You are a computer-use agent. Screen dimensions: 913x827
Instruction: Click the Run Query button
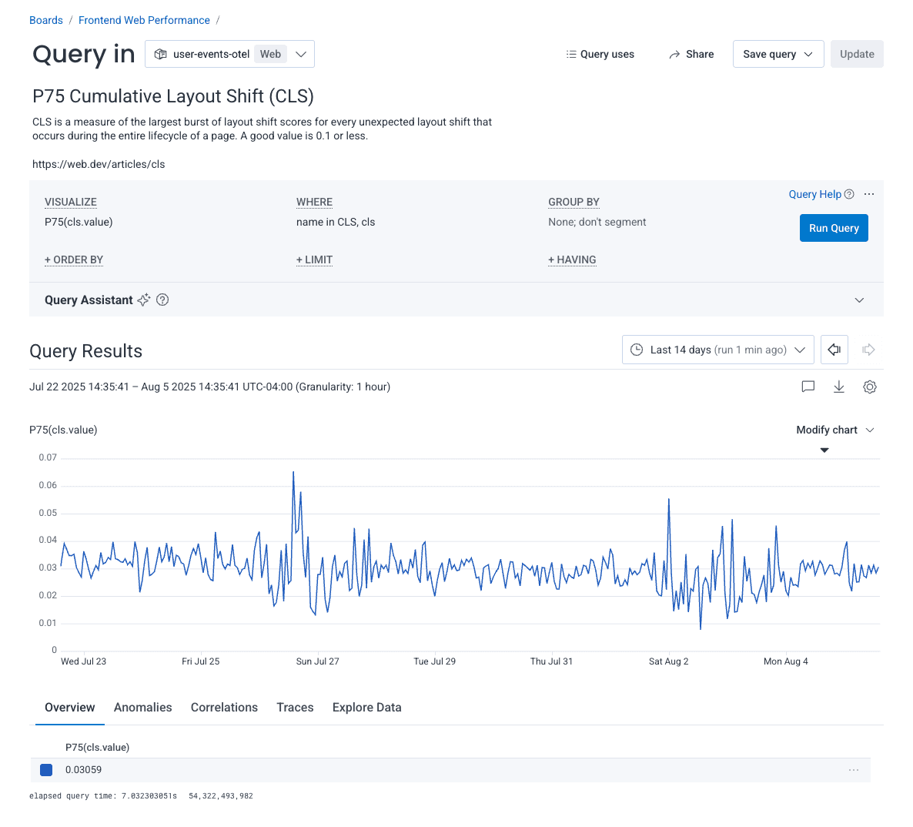[x=833, y=228]
